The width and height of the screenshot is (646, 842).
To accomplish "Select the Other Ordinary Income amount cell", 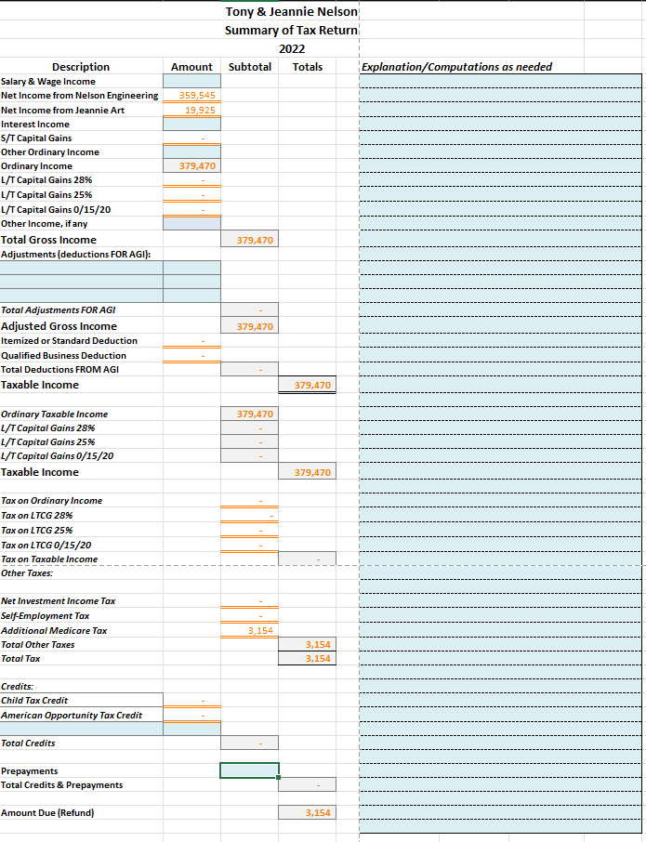I will 191,152.
